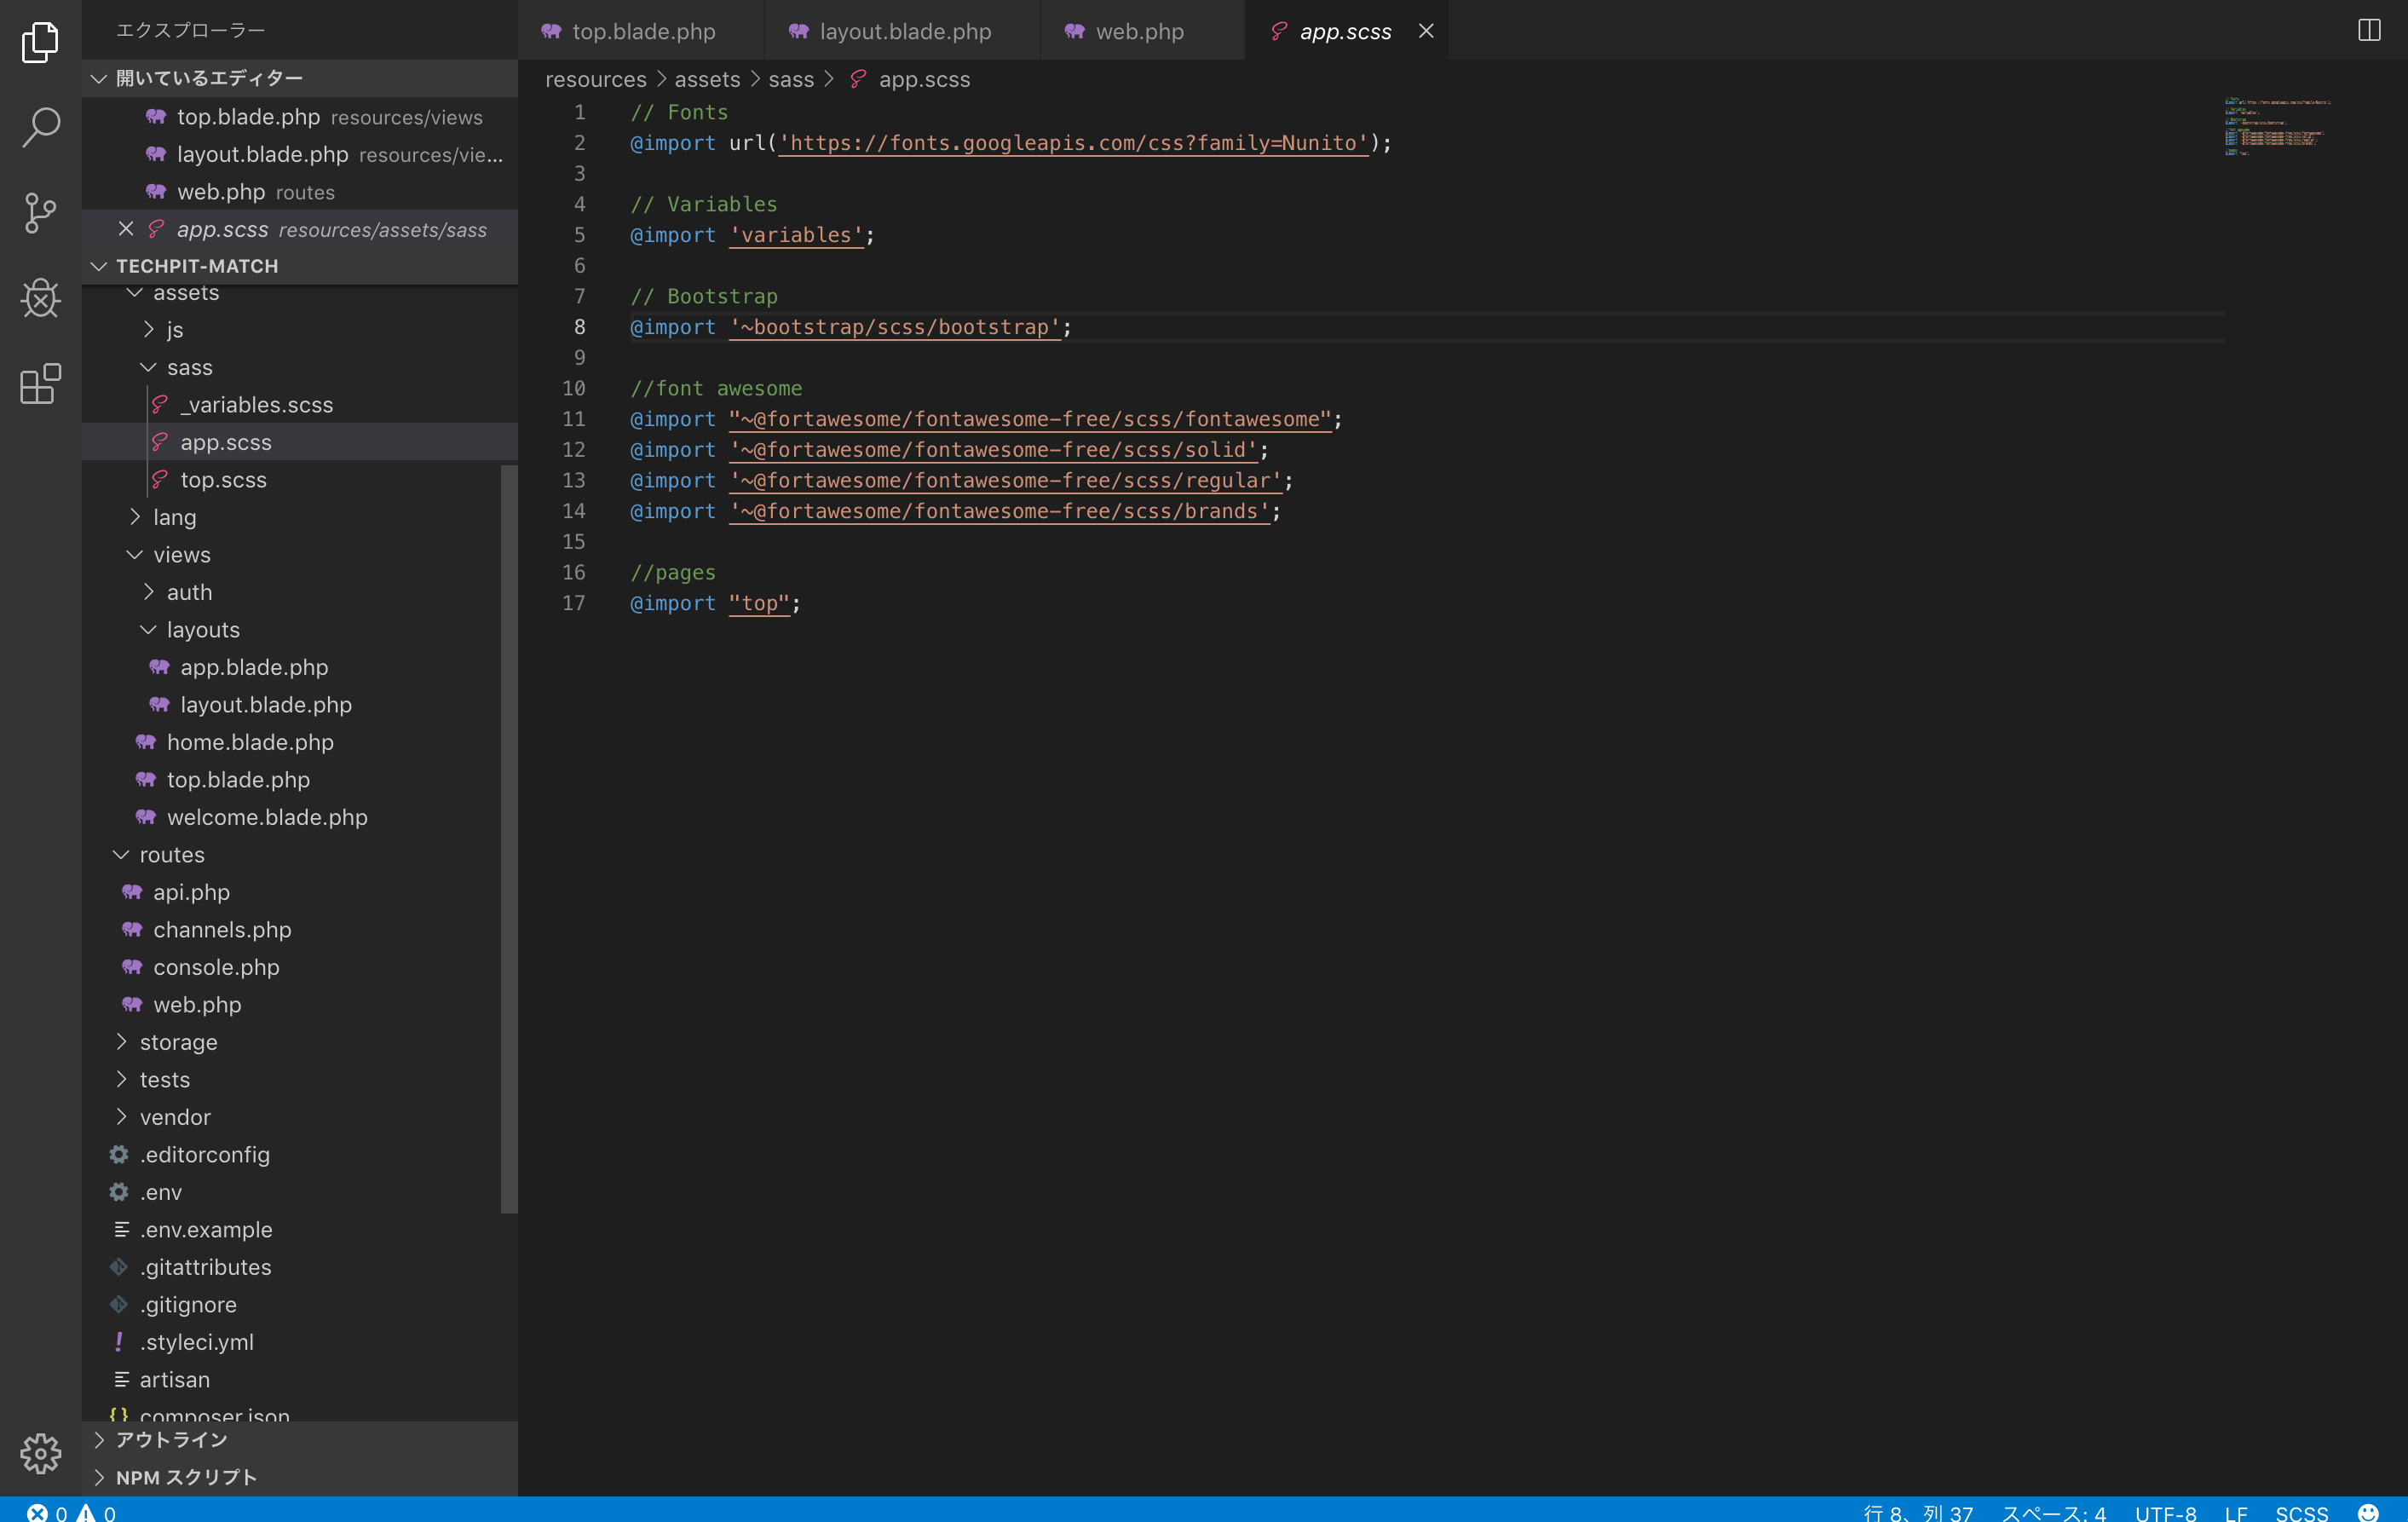Viewport: 2408px width, 1522px height.
Task: Open top.scss in the file tree
Action: coord(300,480)
